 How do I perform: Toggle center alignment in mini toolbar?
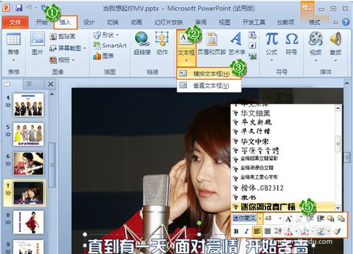point(268,231)
